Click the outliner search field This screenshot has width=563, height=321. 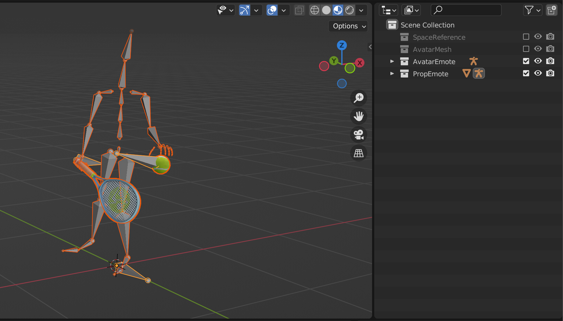pyautogui.click(x=466, y=10)
